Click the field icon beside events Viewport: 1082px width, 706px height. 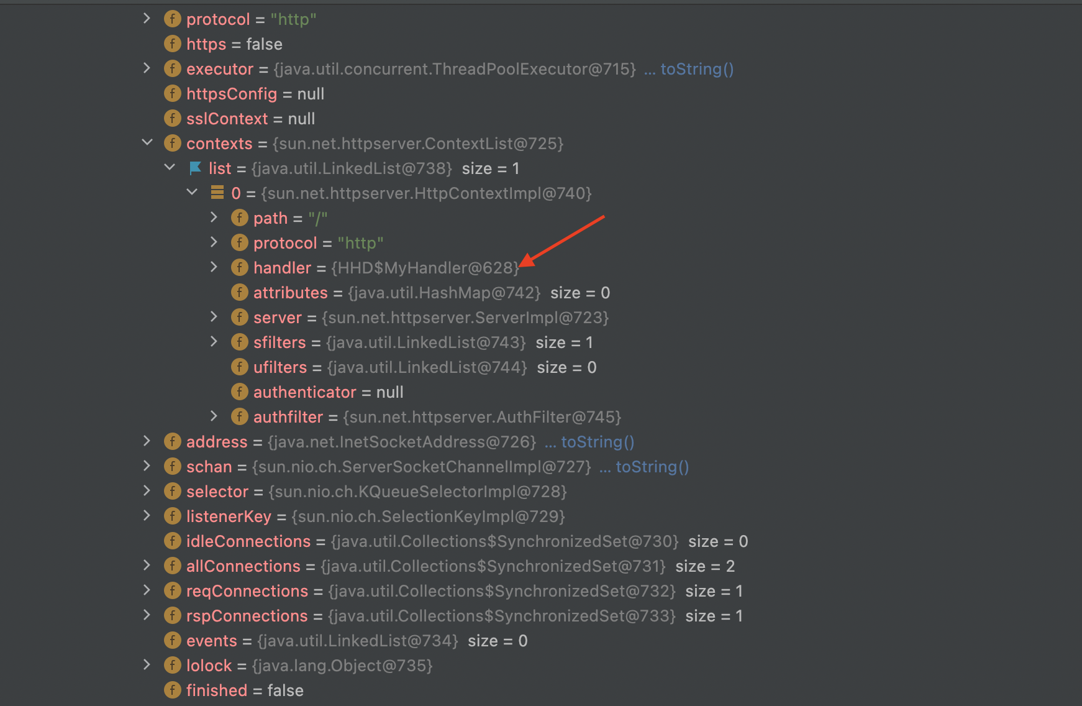pos(172,640)
